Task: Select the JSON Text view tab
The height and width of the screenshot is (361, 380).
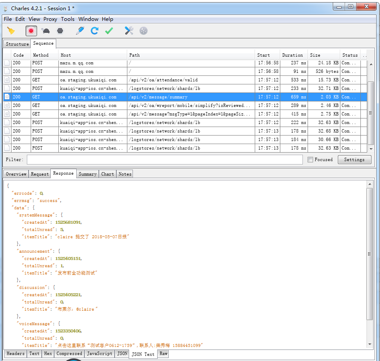Action: 143,354
